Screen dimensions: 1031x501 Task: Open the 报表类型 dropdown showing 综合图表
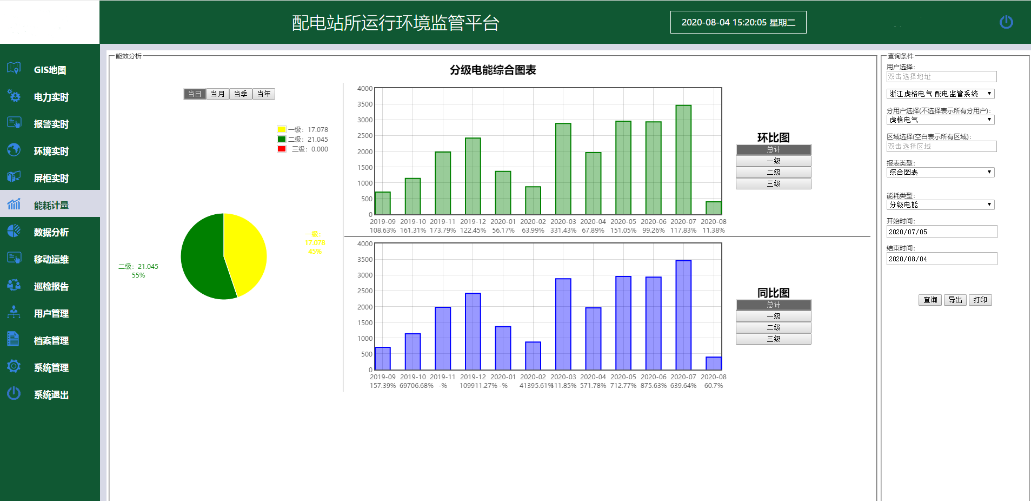point(940,172)
